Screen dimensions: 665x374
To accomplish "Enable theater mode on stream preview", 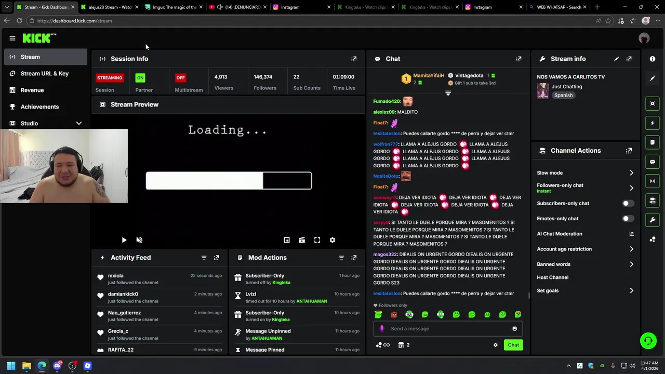I will click(x=302, y=240).
